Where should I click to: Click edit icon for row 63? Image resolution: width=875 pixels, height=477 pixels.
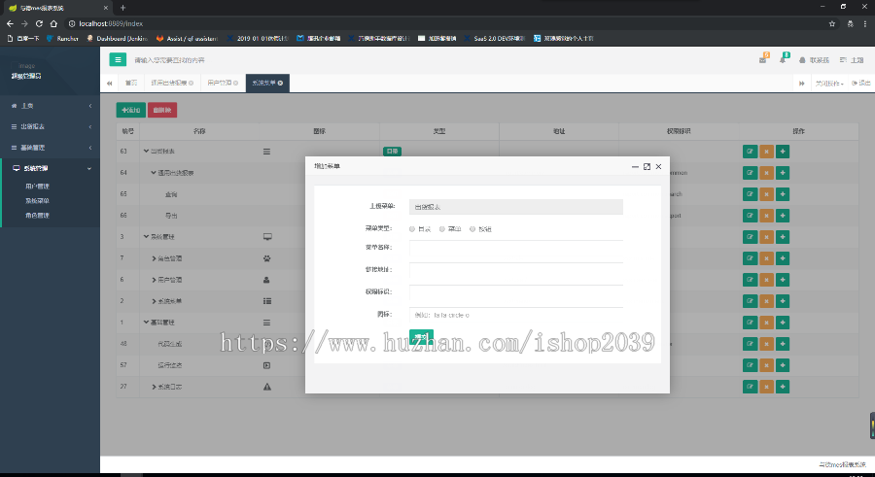click(750, 152)
